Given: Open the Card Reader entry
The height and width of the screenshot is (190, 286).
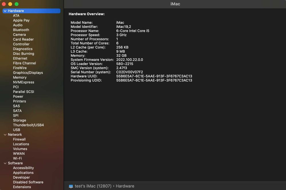Looking at the screenshot, I should click(x=23, y=39).
